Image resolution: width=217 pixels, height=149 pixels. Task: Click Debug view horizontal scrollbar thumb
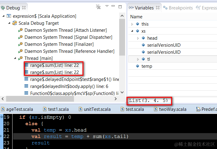pos(40,99)
